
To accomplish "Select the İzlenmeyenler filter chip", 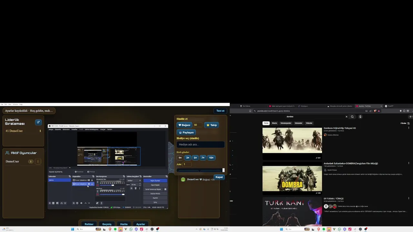I will 286,123.
